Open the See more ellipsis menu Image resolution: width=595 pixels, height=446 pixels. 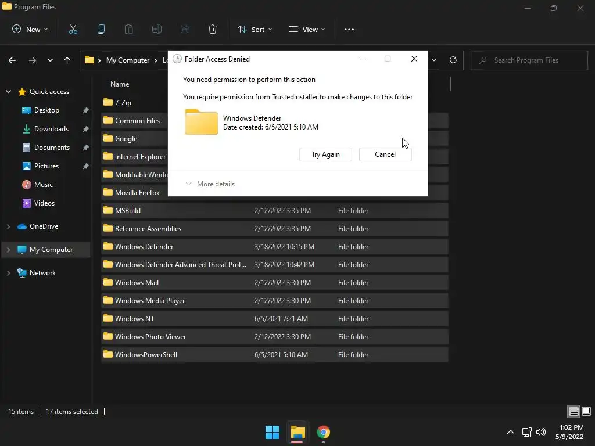point(349,29)
